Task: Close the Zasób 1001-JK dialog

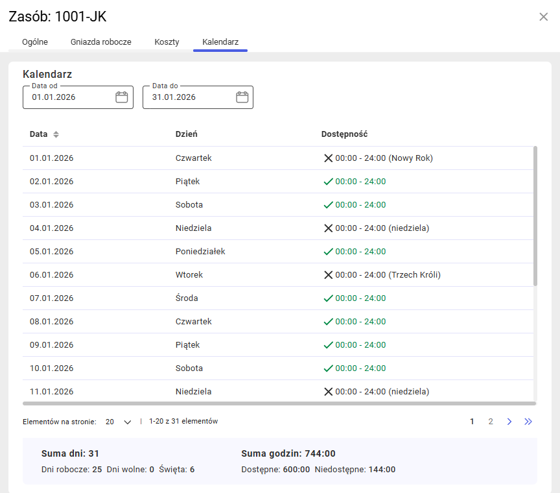Action: [543, 17]
